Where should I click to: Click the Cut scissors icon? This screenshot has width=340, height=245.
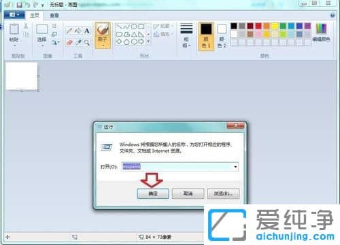tap(26, 26)
